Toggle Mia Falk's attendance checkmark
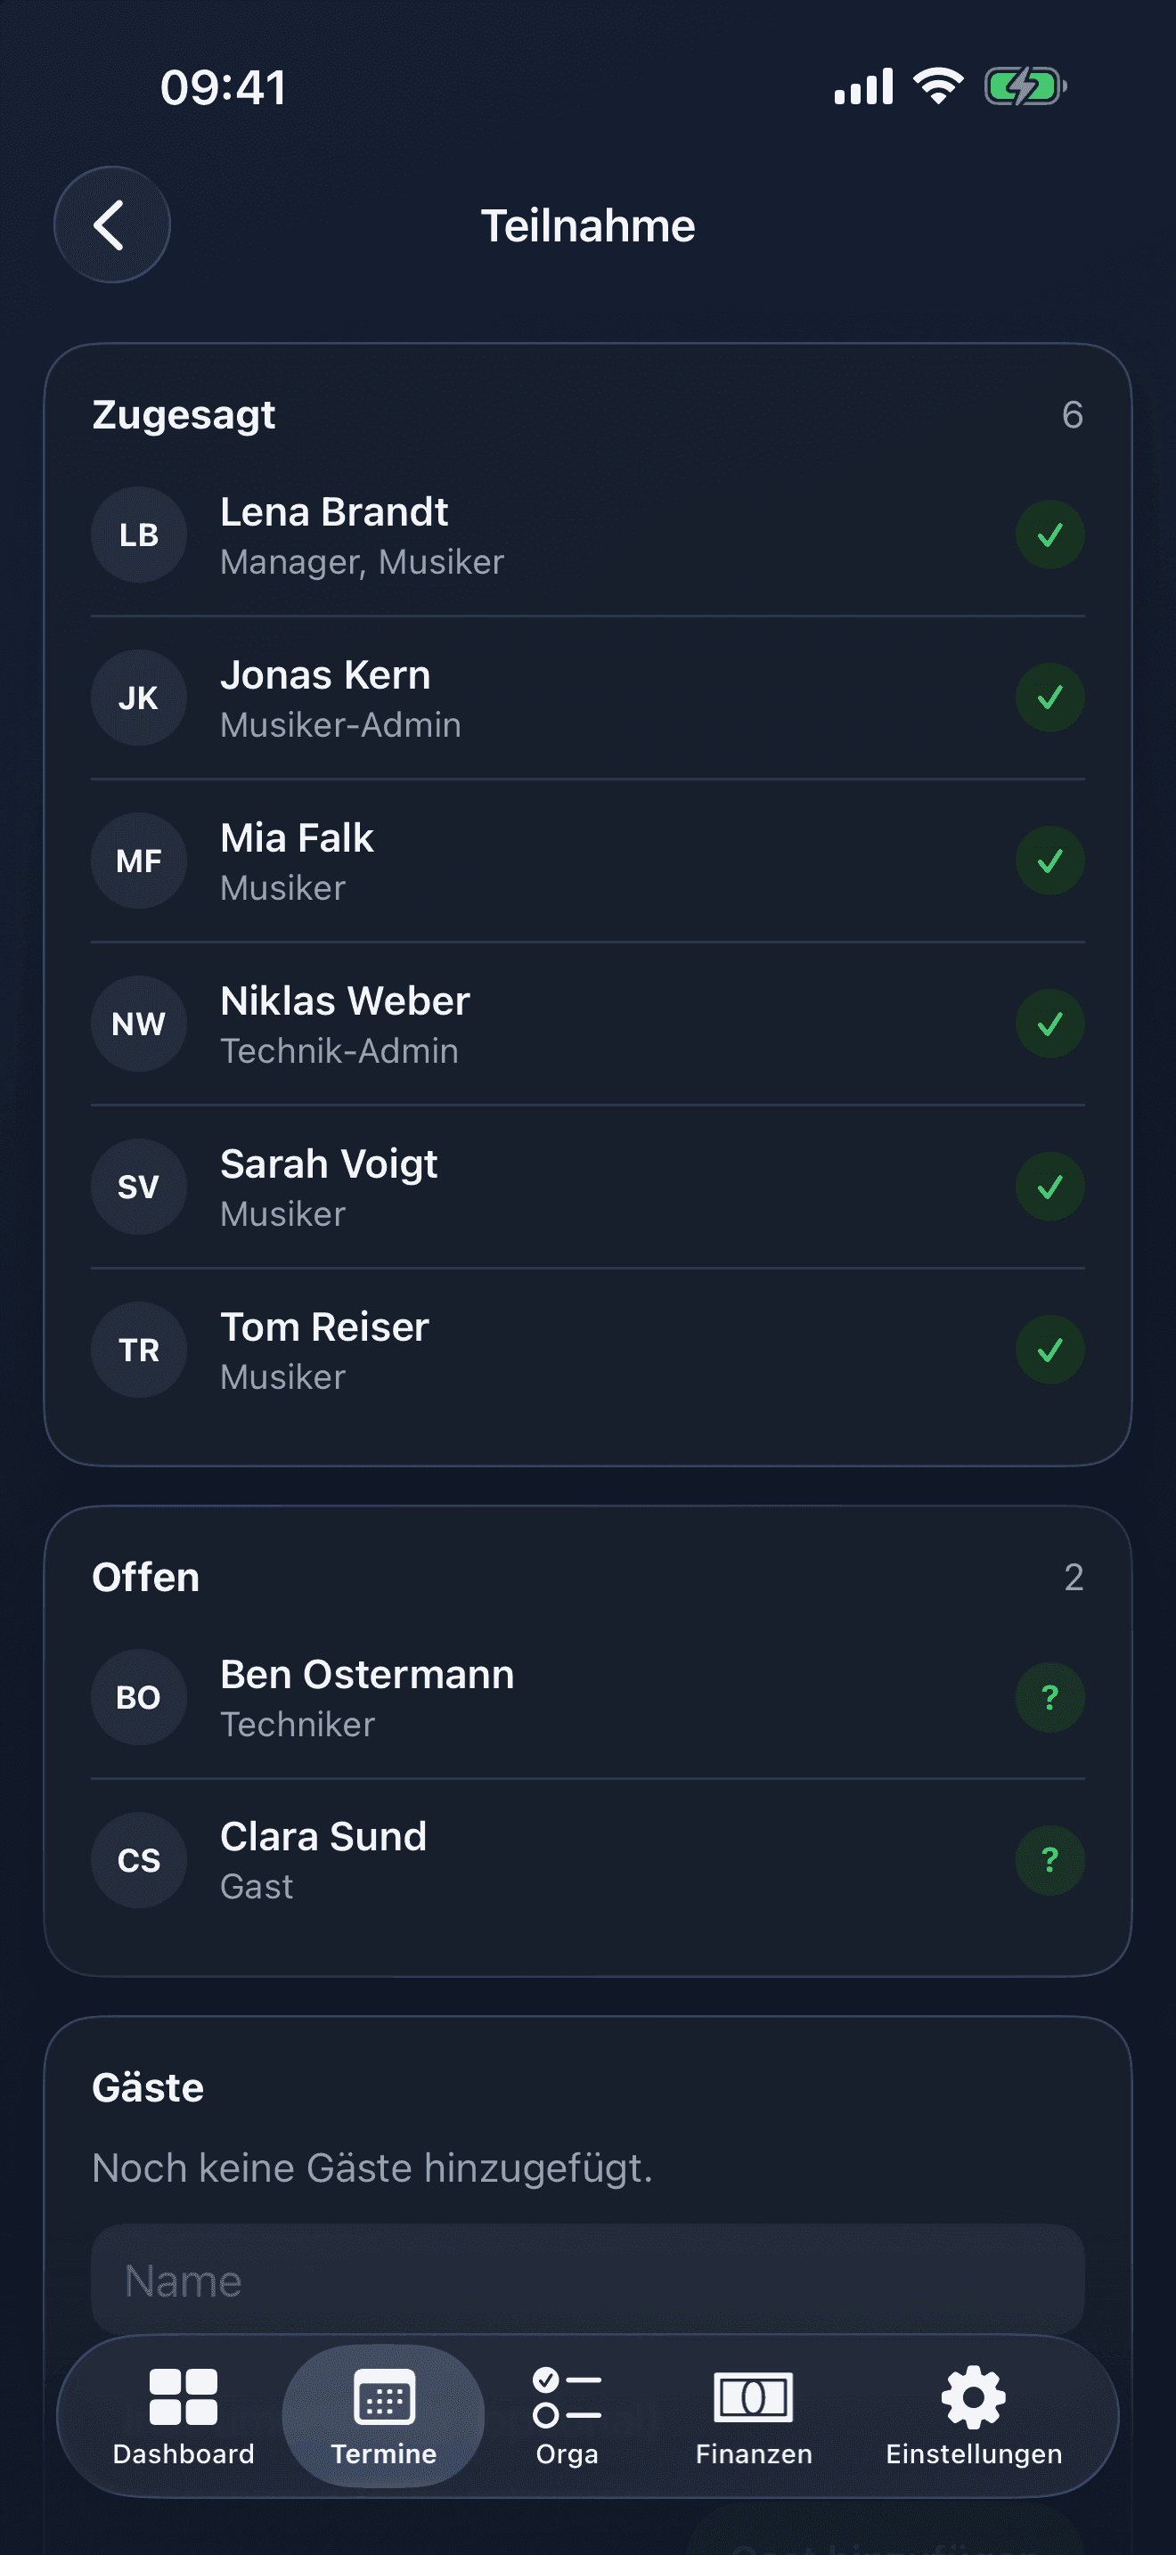The width and height of the screenshot is (1176, 2555). (1050, 861)
